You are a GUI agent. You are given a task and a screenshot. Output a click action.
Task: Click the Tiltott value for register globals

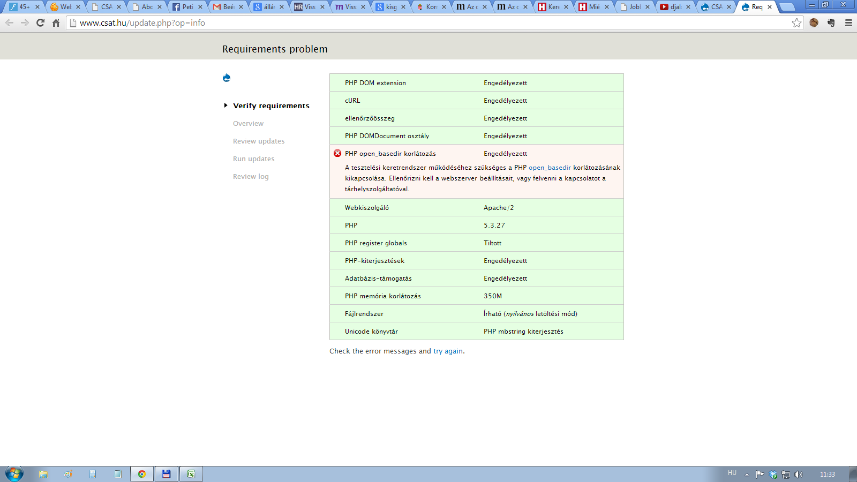[x=493, y=243]
